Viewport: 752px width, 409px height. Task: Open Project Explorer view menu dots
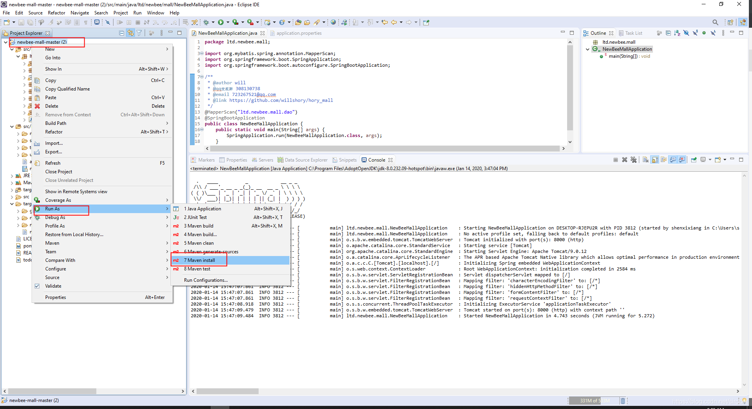tap(161, 33)
